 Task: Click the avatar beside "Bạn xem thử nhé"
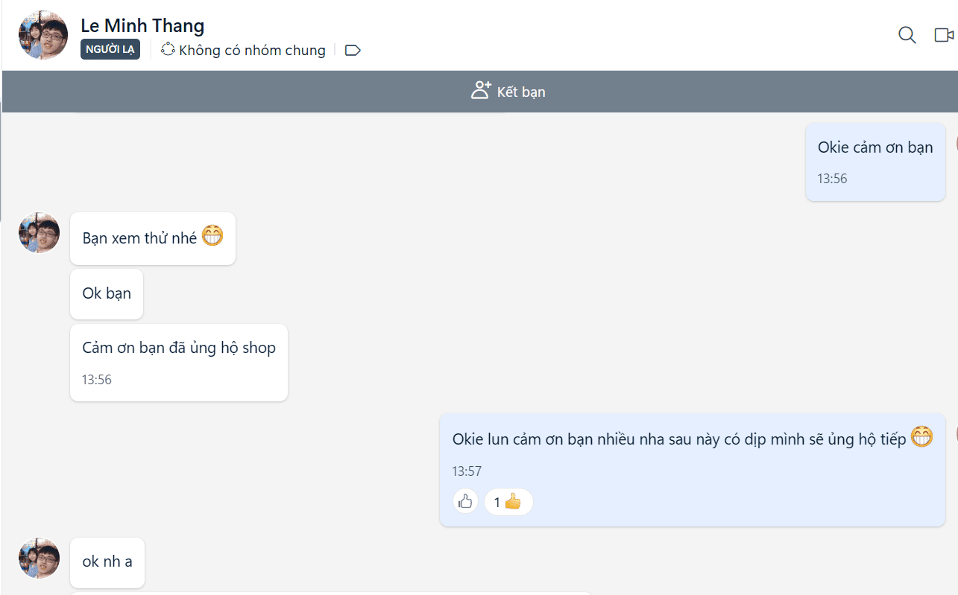[x=39, y=233]
